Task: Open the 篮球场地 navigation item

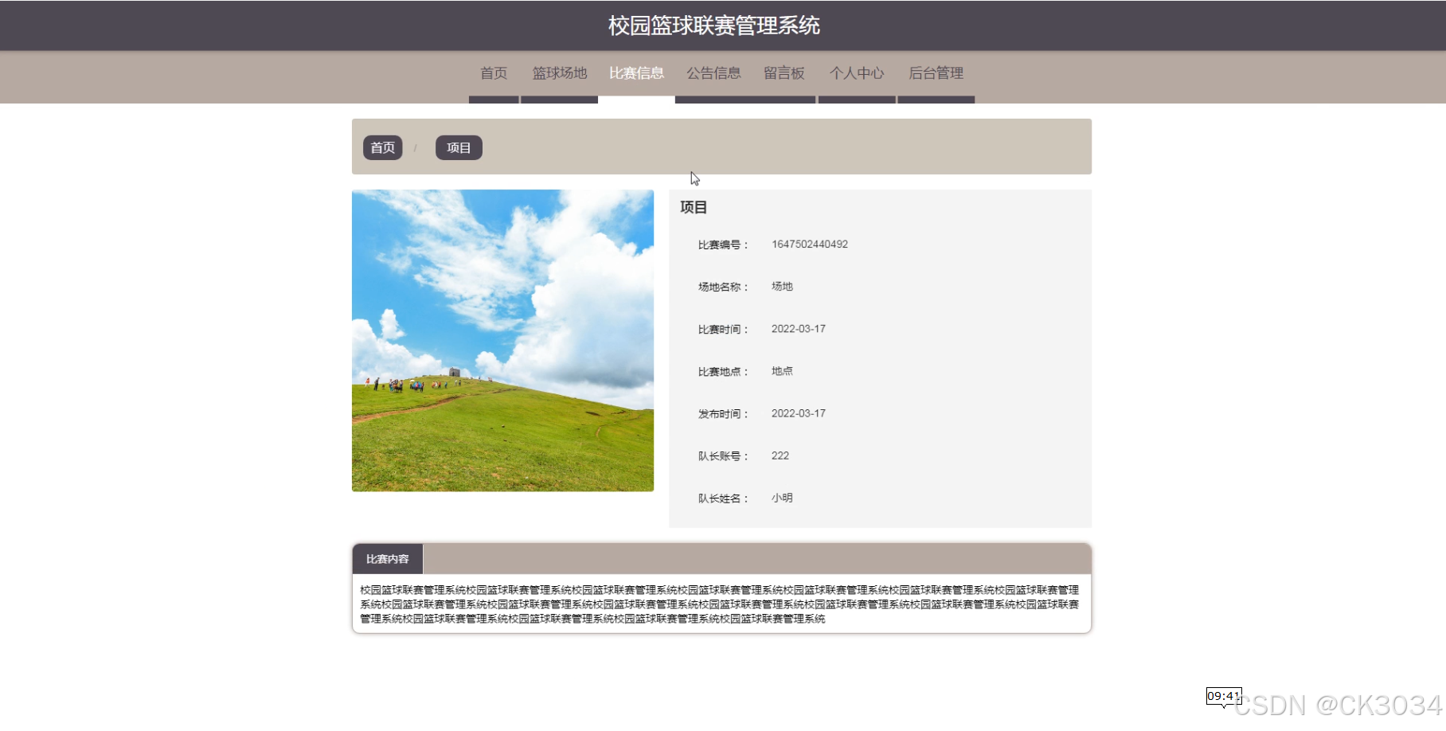Action: 560,73
